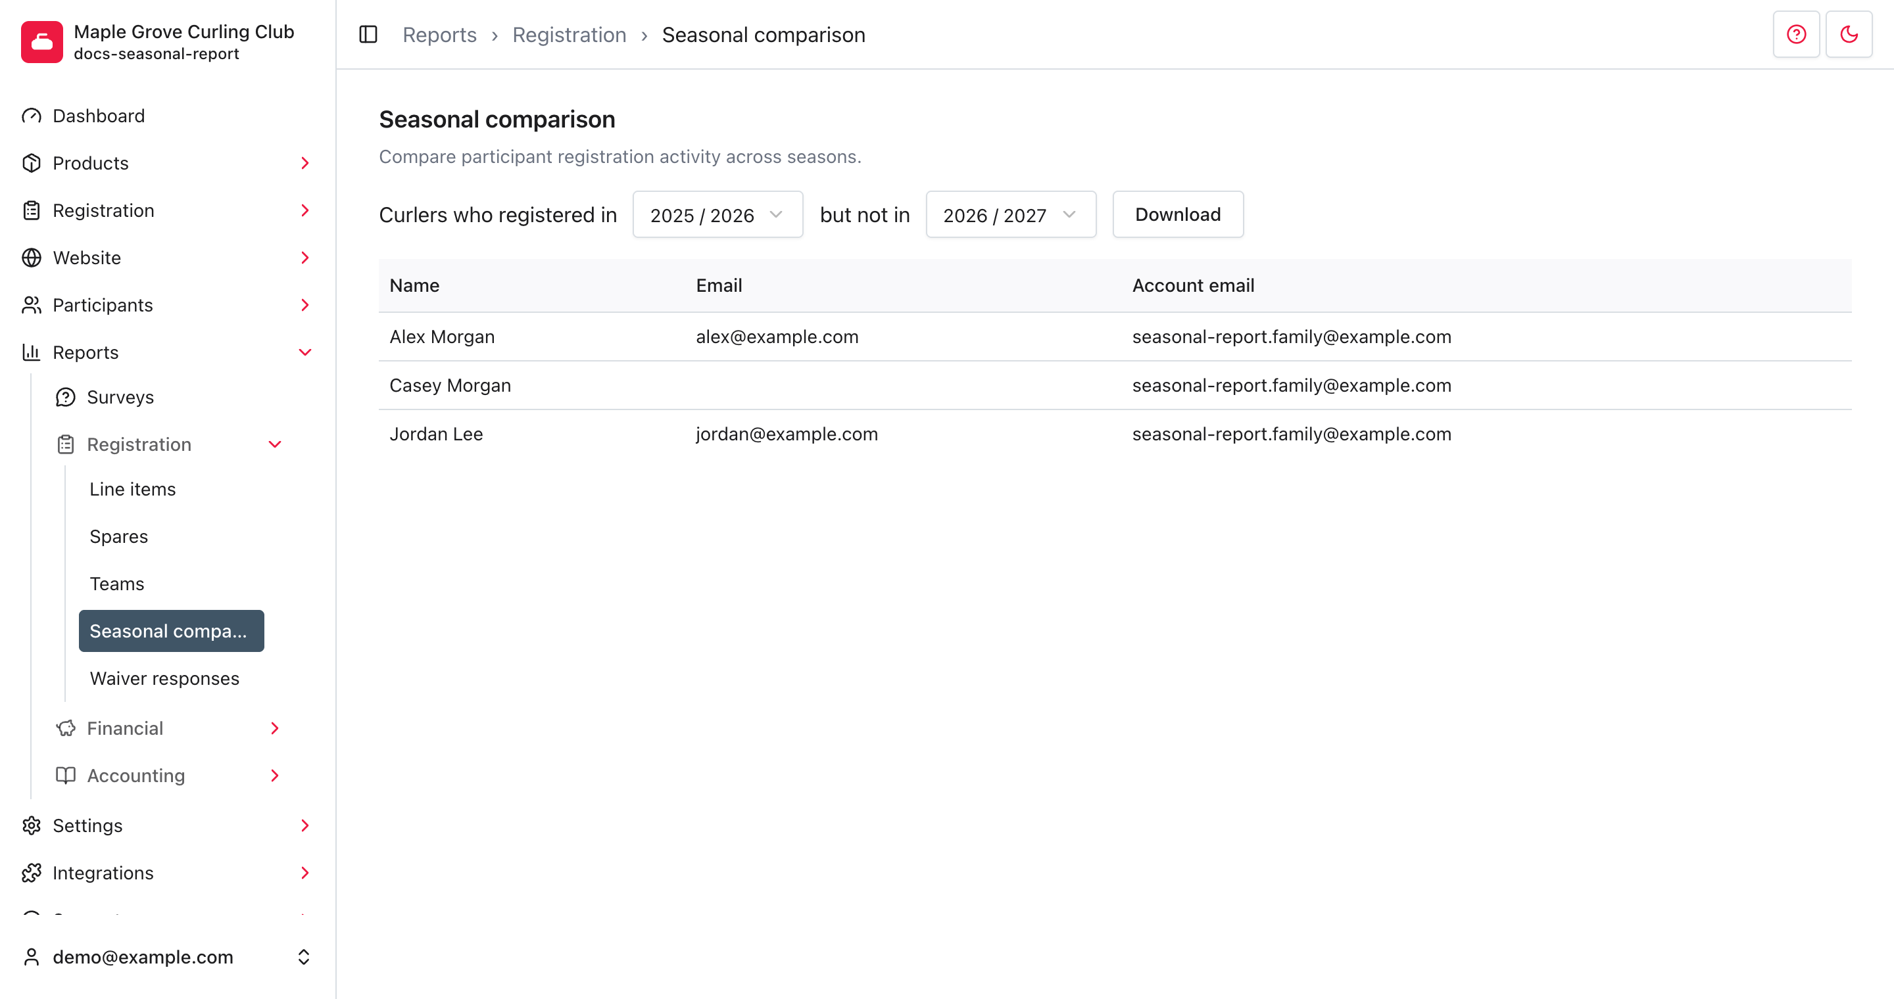This screenshot has width=1894, height=999.
Task: Expand the Participants chevron
Action: pyautogui.click(x=305, y=305)
